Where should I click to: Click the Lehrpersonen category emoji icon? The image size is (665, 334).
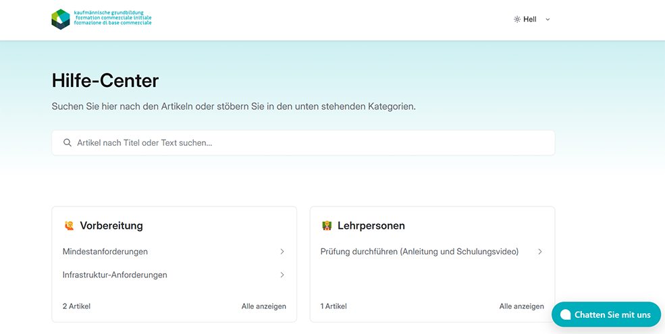327,226
